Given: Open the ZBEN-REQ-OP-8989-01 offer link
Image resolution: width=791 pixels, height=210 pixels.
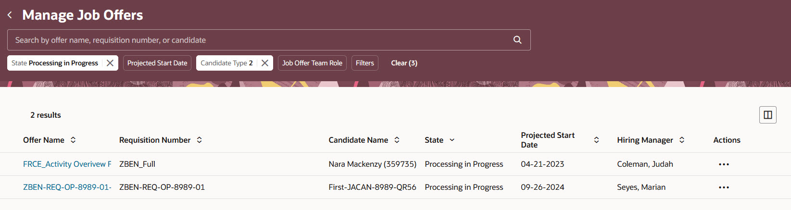Looking at the screenshot, I should 67,187.
